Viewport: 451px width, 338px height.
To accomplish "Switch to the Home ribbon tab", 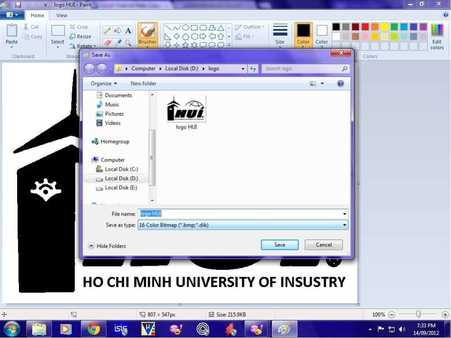I will tap(37, 15).
